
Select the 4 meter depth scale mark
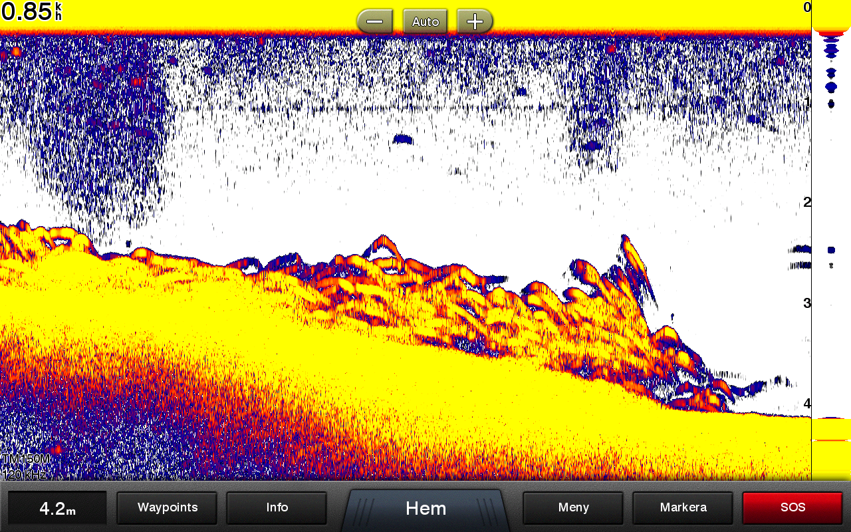807,404
